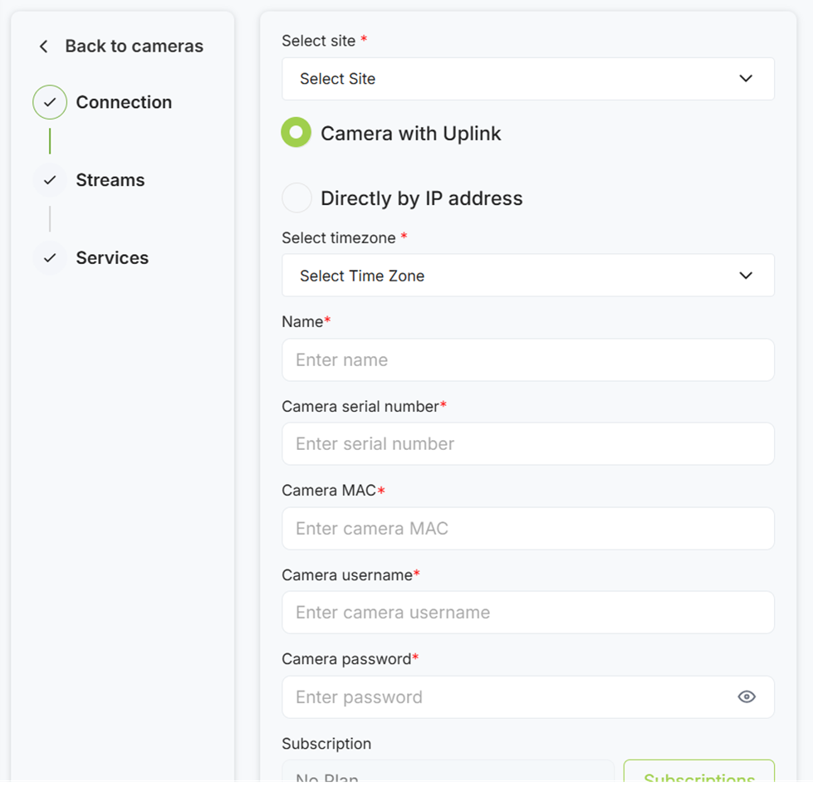Select the Camera with Uplink option

[296, 133]
